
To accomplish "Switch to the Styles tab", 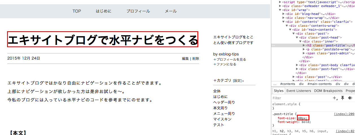I will pyautogui.click(x=279, y=91).
